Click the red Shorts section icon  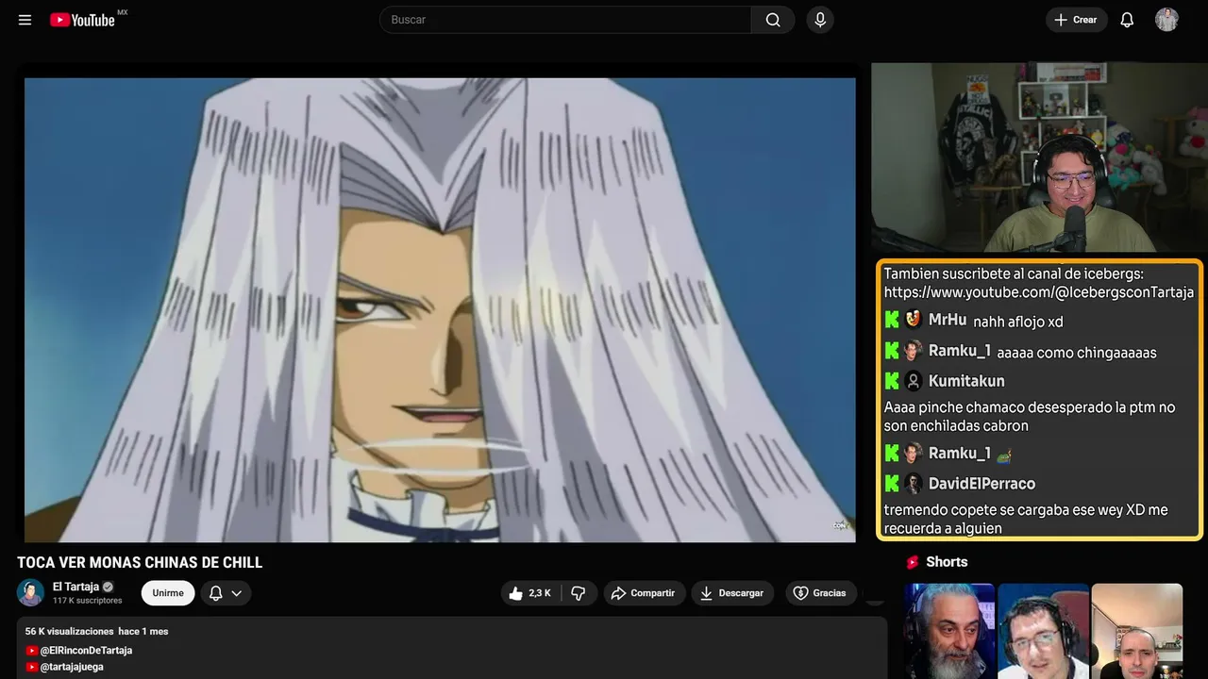tap(913, 562)
